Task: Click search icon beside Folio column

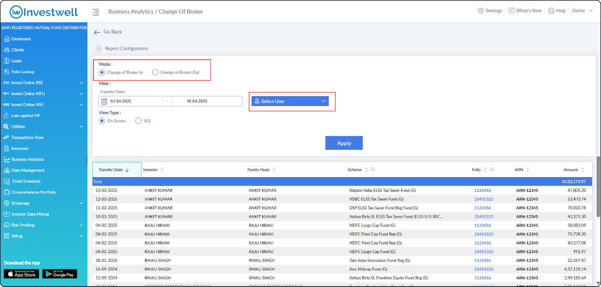Action: click(492, 170)
